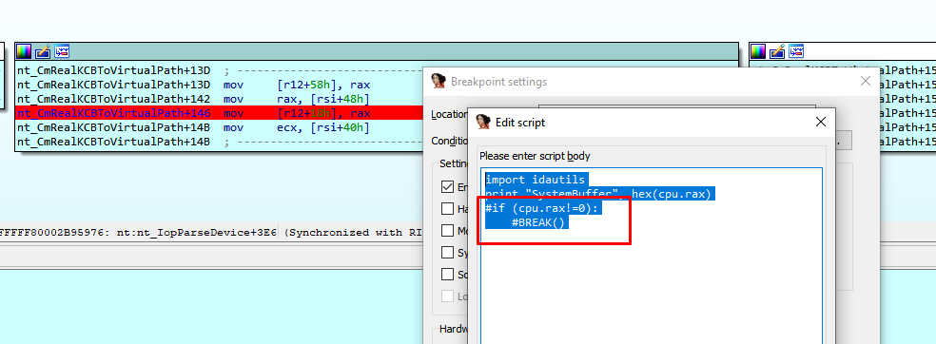Click the 'Please enter script body' label
Screen dimensions: 936x344
[x=535, y=156]
